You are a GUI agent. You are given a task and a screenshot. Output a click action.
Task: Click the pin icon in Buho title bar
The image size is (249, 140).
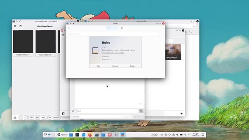[x=74, y=23]
